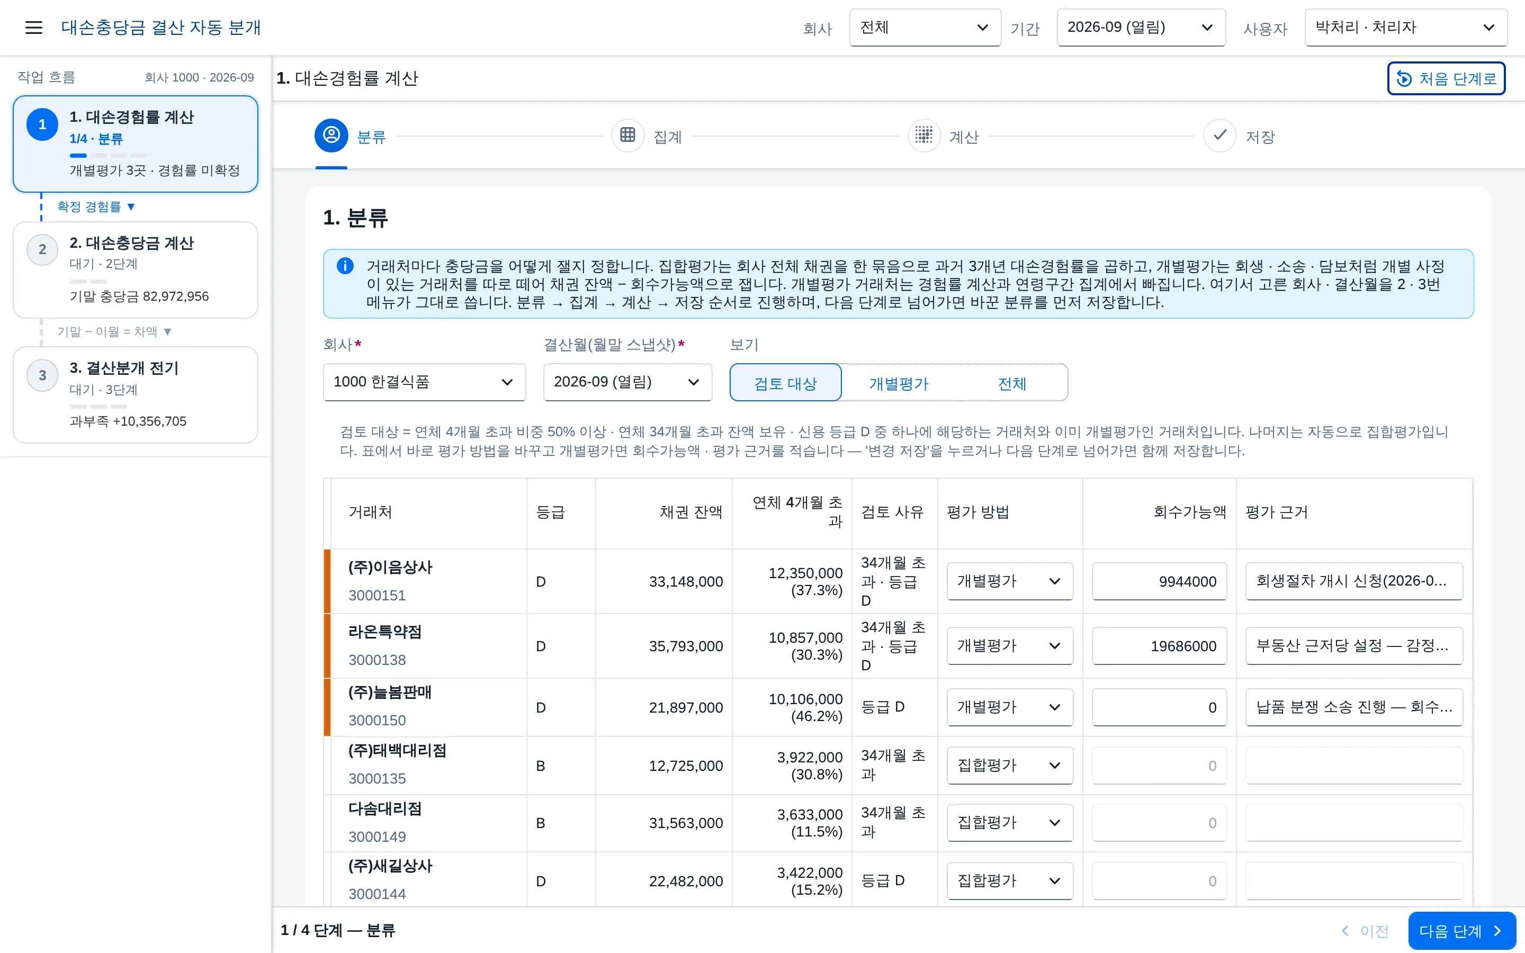Click the 집계 step table icon
Viewport: 1525px width, 953px height.
627,136
